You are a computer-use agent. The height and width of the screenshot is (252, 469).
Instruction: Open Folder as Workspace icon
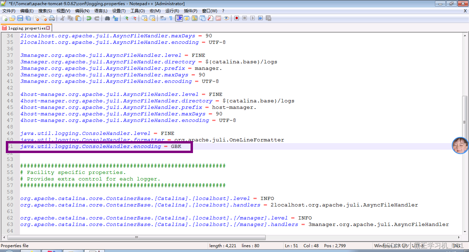click(x=218, y=18)
